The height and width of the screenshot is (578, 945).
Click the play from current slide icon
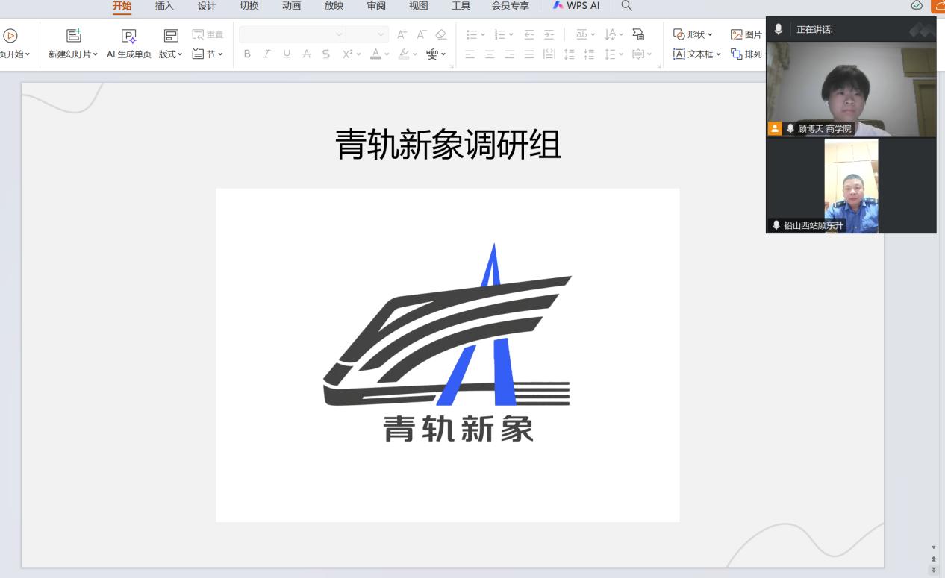[x=10, y=35]
